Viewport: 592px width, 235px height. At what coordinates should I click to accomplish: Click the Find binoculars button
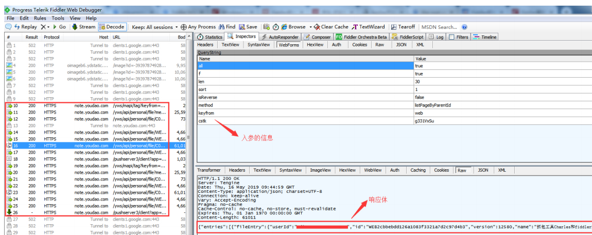tap(227, 27)
